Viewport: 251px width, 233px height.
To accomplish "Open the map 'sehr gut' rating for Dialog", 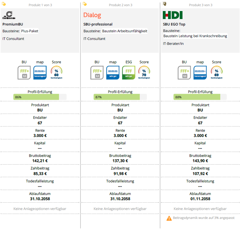I will [112, 73].
